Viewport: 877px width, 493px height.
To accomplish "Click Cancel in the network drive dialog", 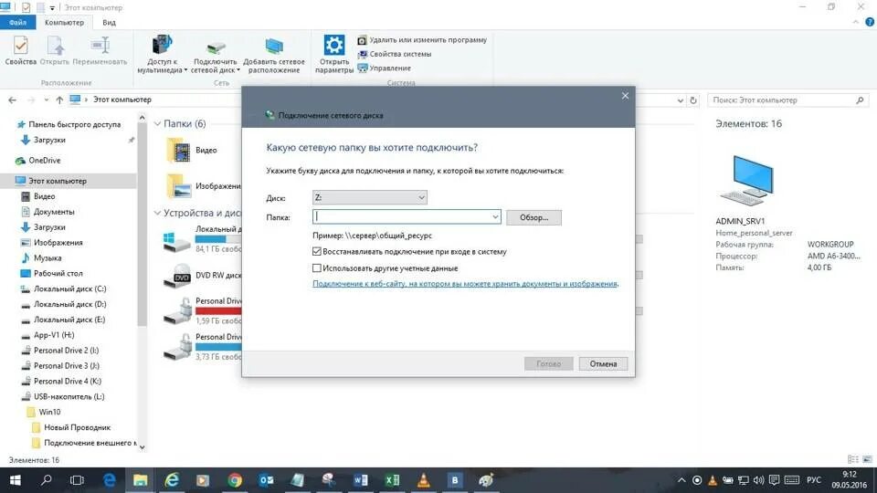I will pyautogui.click(x=603, y=364).
